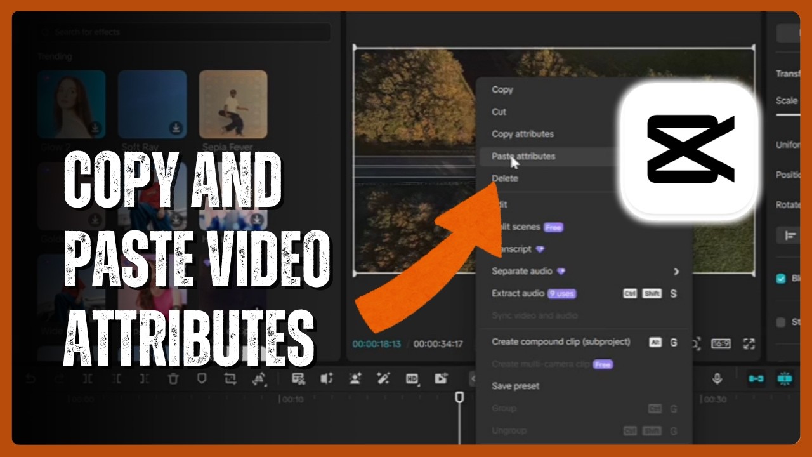Click the microphone record voiceover icon

pyautogui.click(x=717, y=379)
